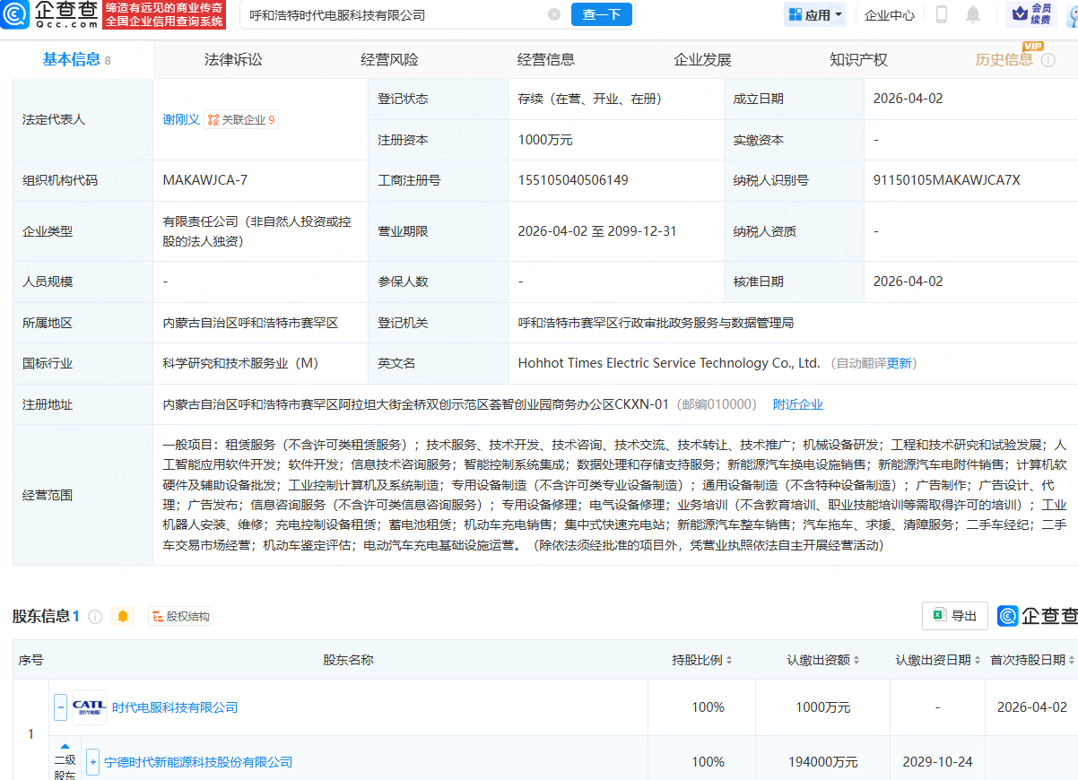The height and width of the screenshot is (780, 1078).
Task: Click the Excel icon on the 导出 button
Action: 939,615
